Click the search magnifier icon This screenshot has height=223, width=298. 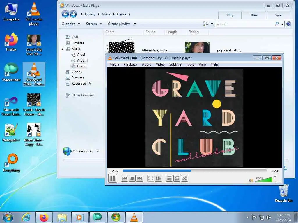(x=277, y=24)
